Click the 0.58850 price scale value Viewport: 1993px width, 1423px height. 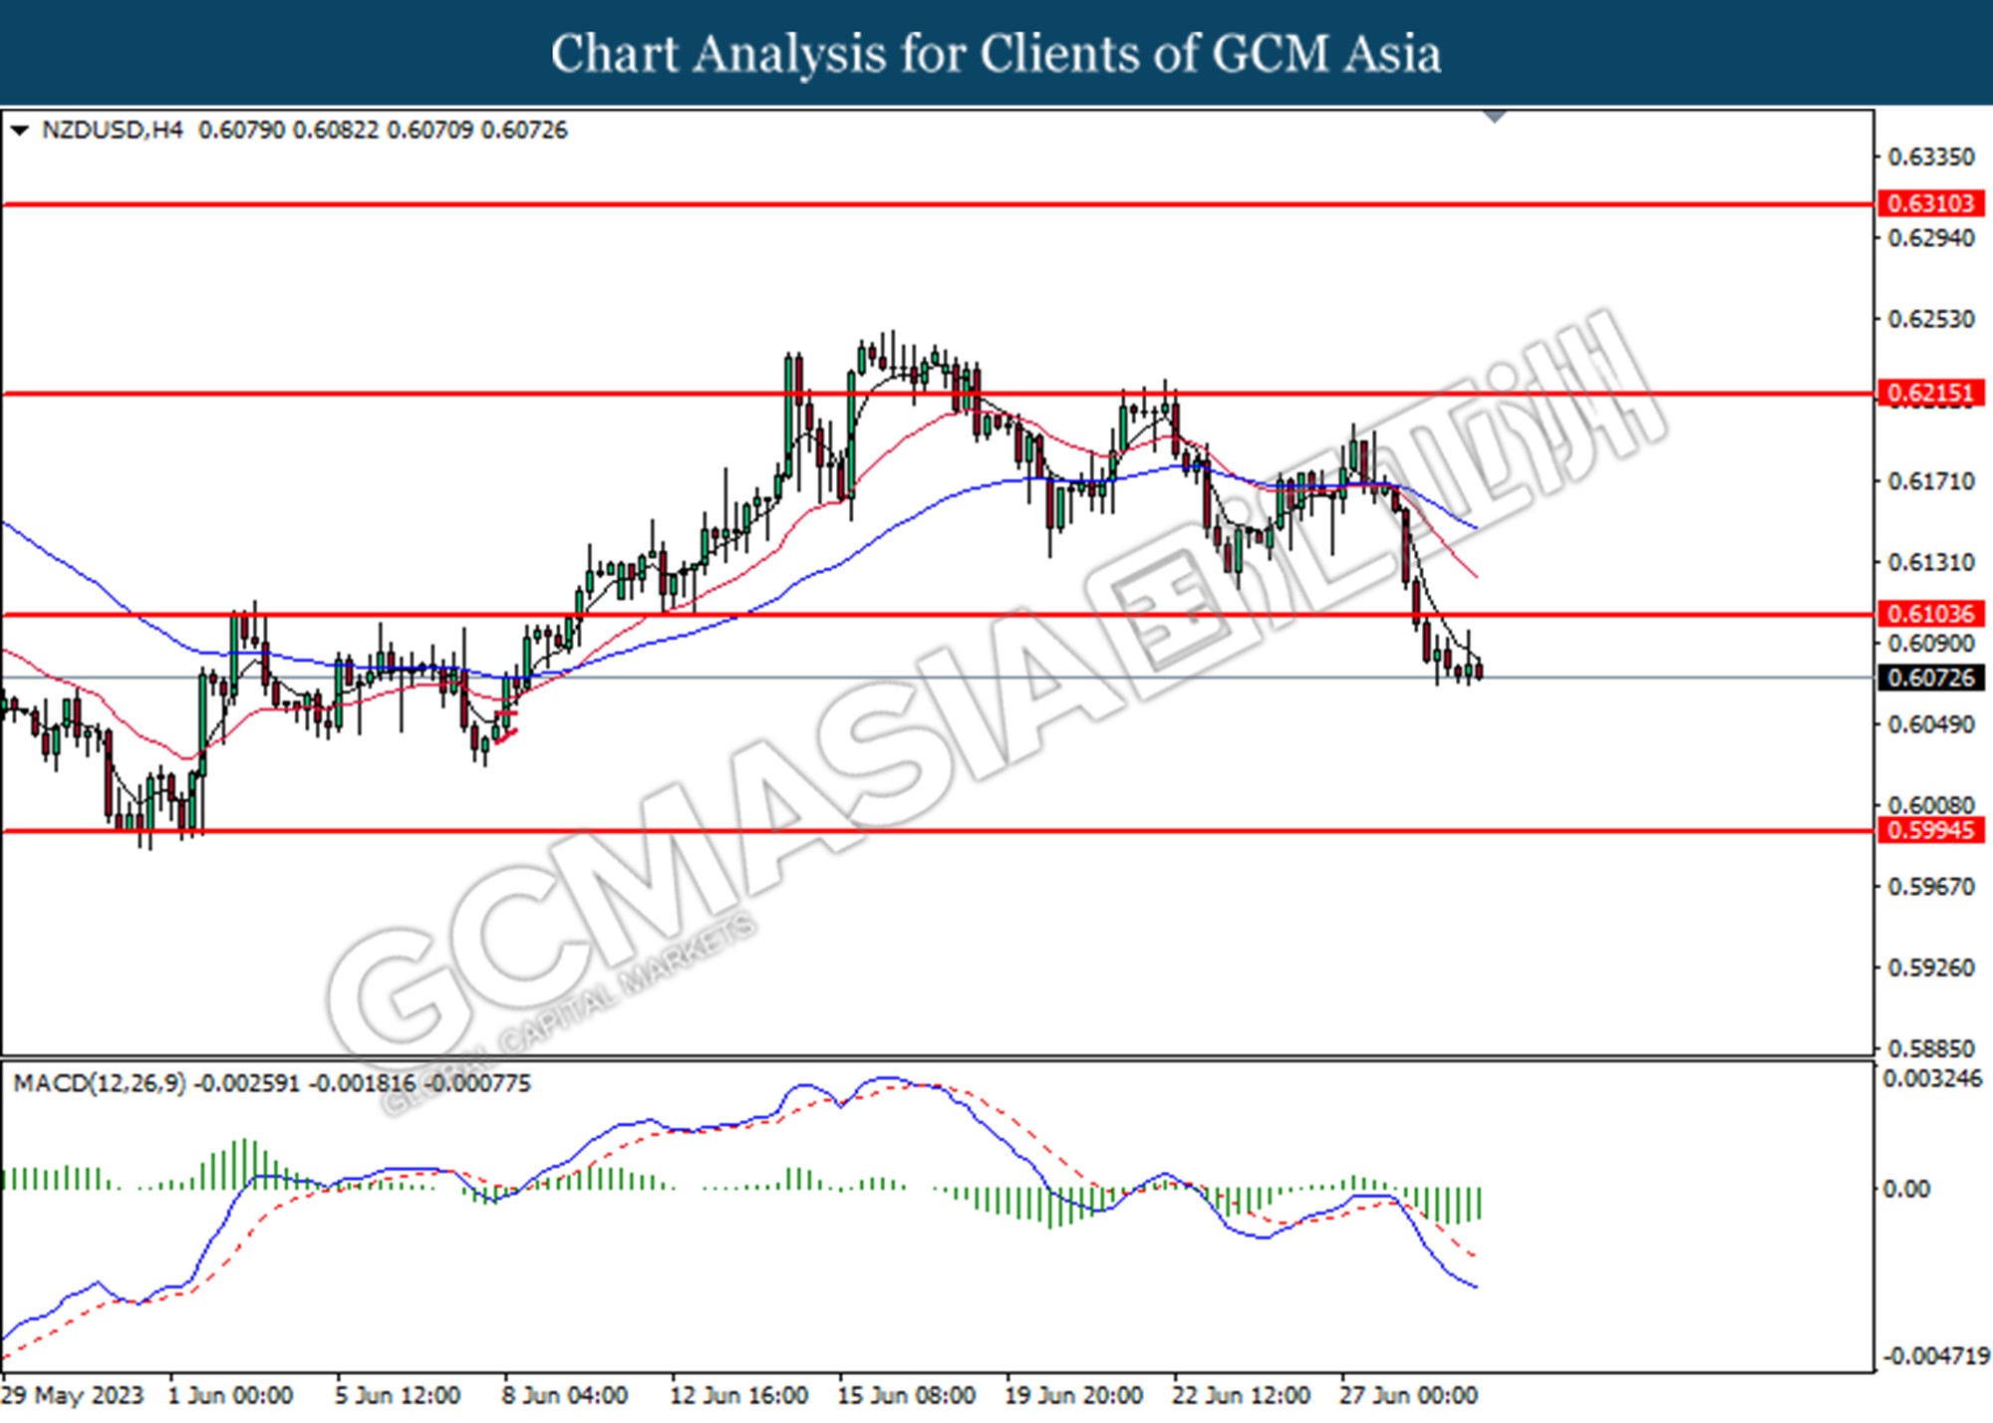[x=1930, y=1048]
